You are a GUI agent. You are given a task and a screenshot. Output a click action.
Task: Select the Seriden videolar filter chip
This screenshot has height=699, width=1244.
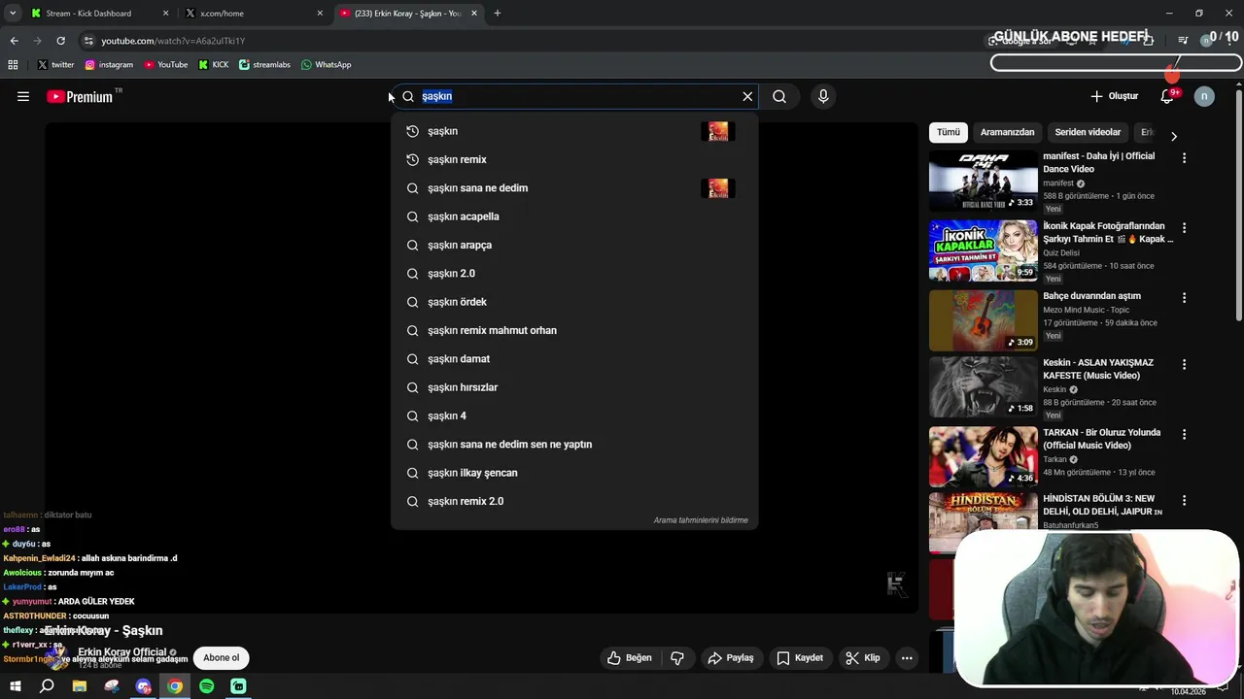pos(1088,132)
